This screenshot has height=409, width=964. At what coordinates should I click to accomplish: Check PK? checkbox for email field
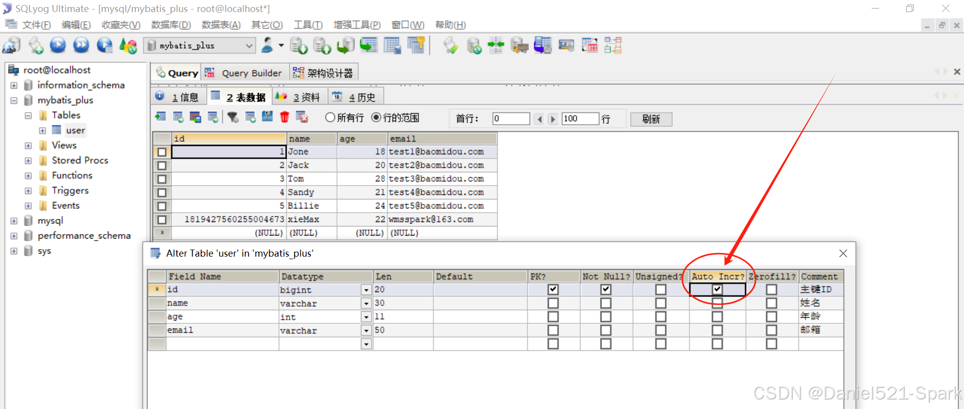pyautogui.click(x=553, y=330)
